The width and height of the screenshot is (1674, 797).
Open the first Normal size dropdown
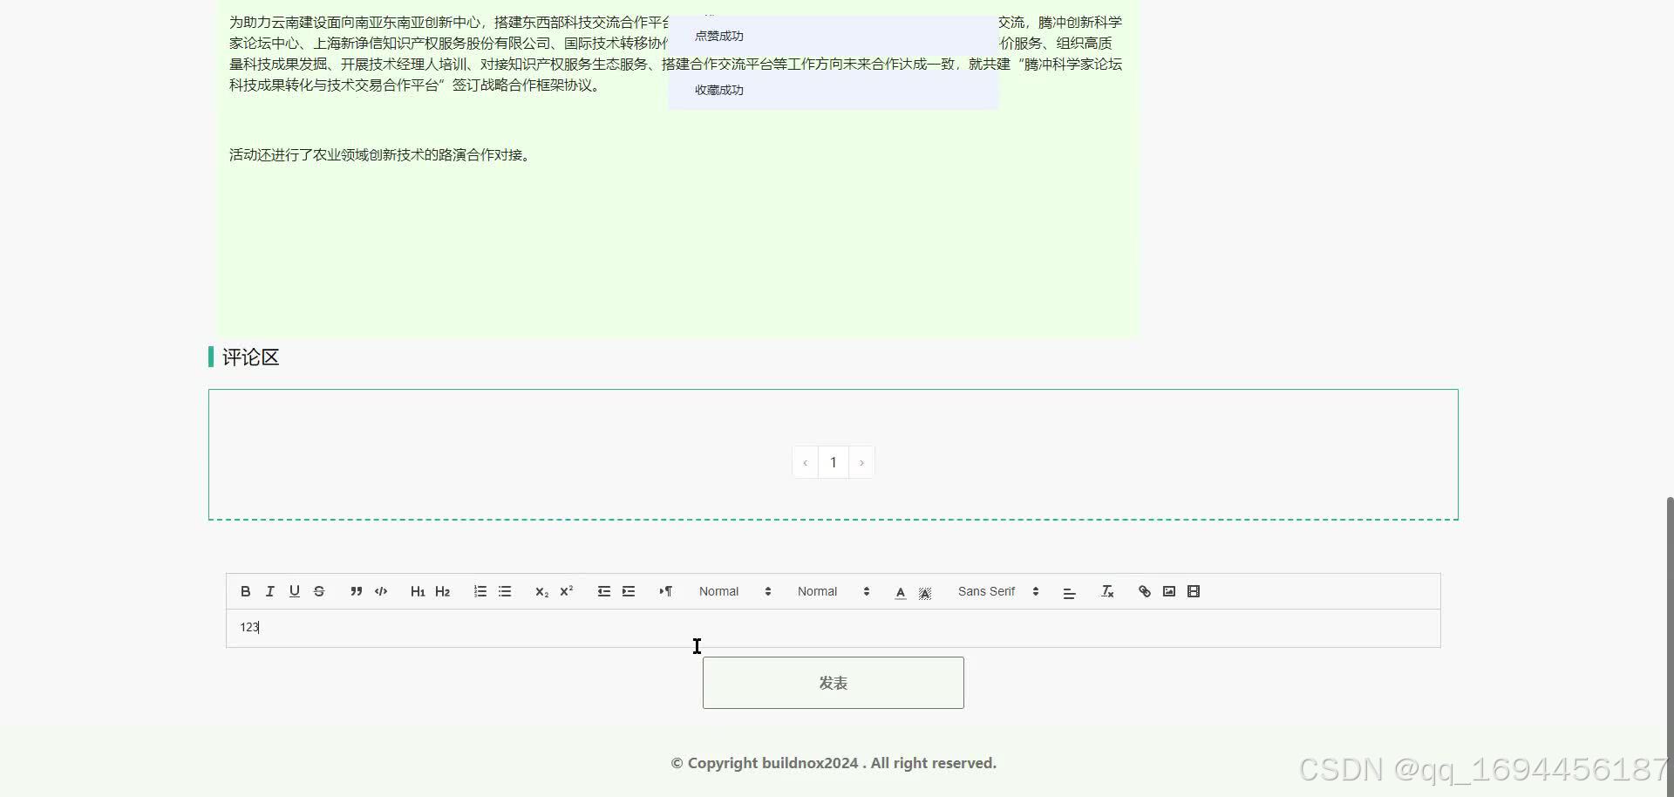coord(735,591)
